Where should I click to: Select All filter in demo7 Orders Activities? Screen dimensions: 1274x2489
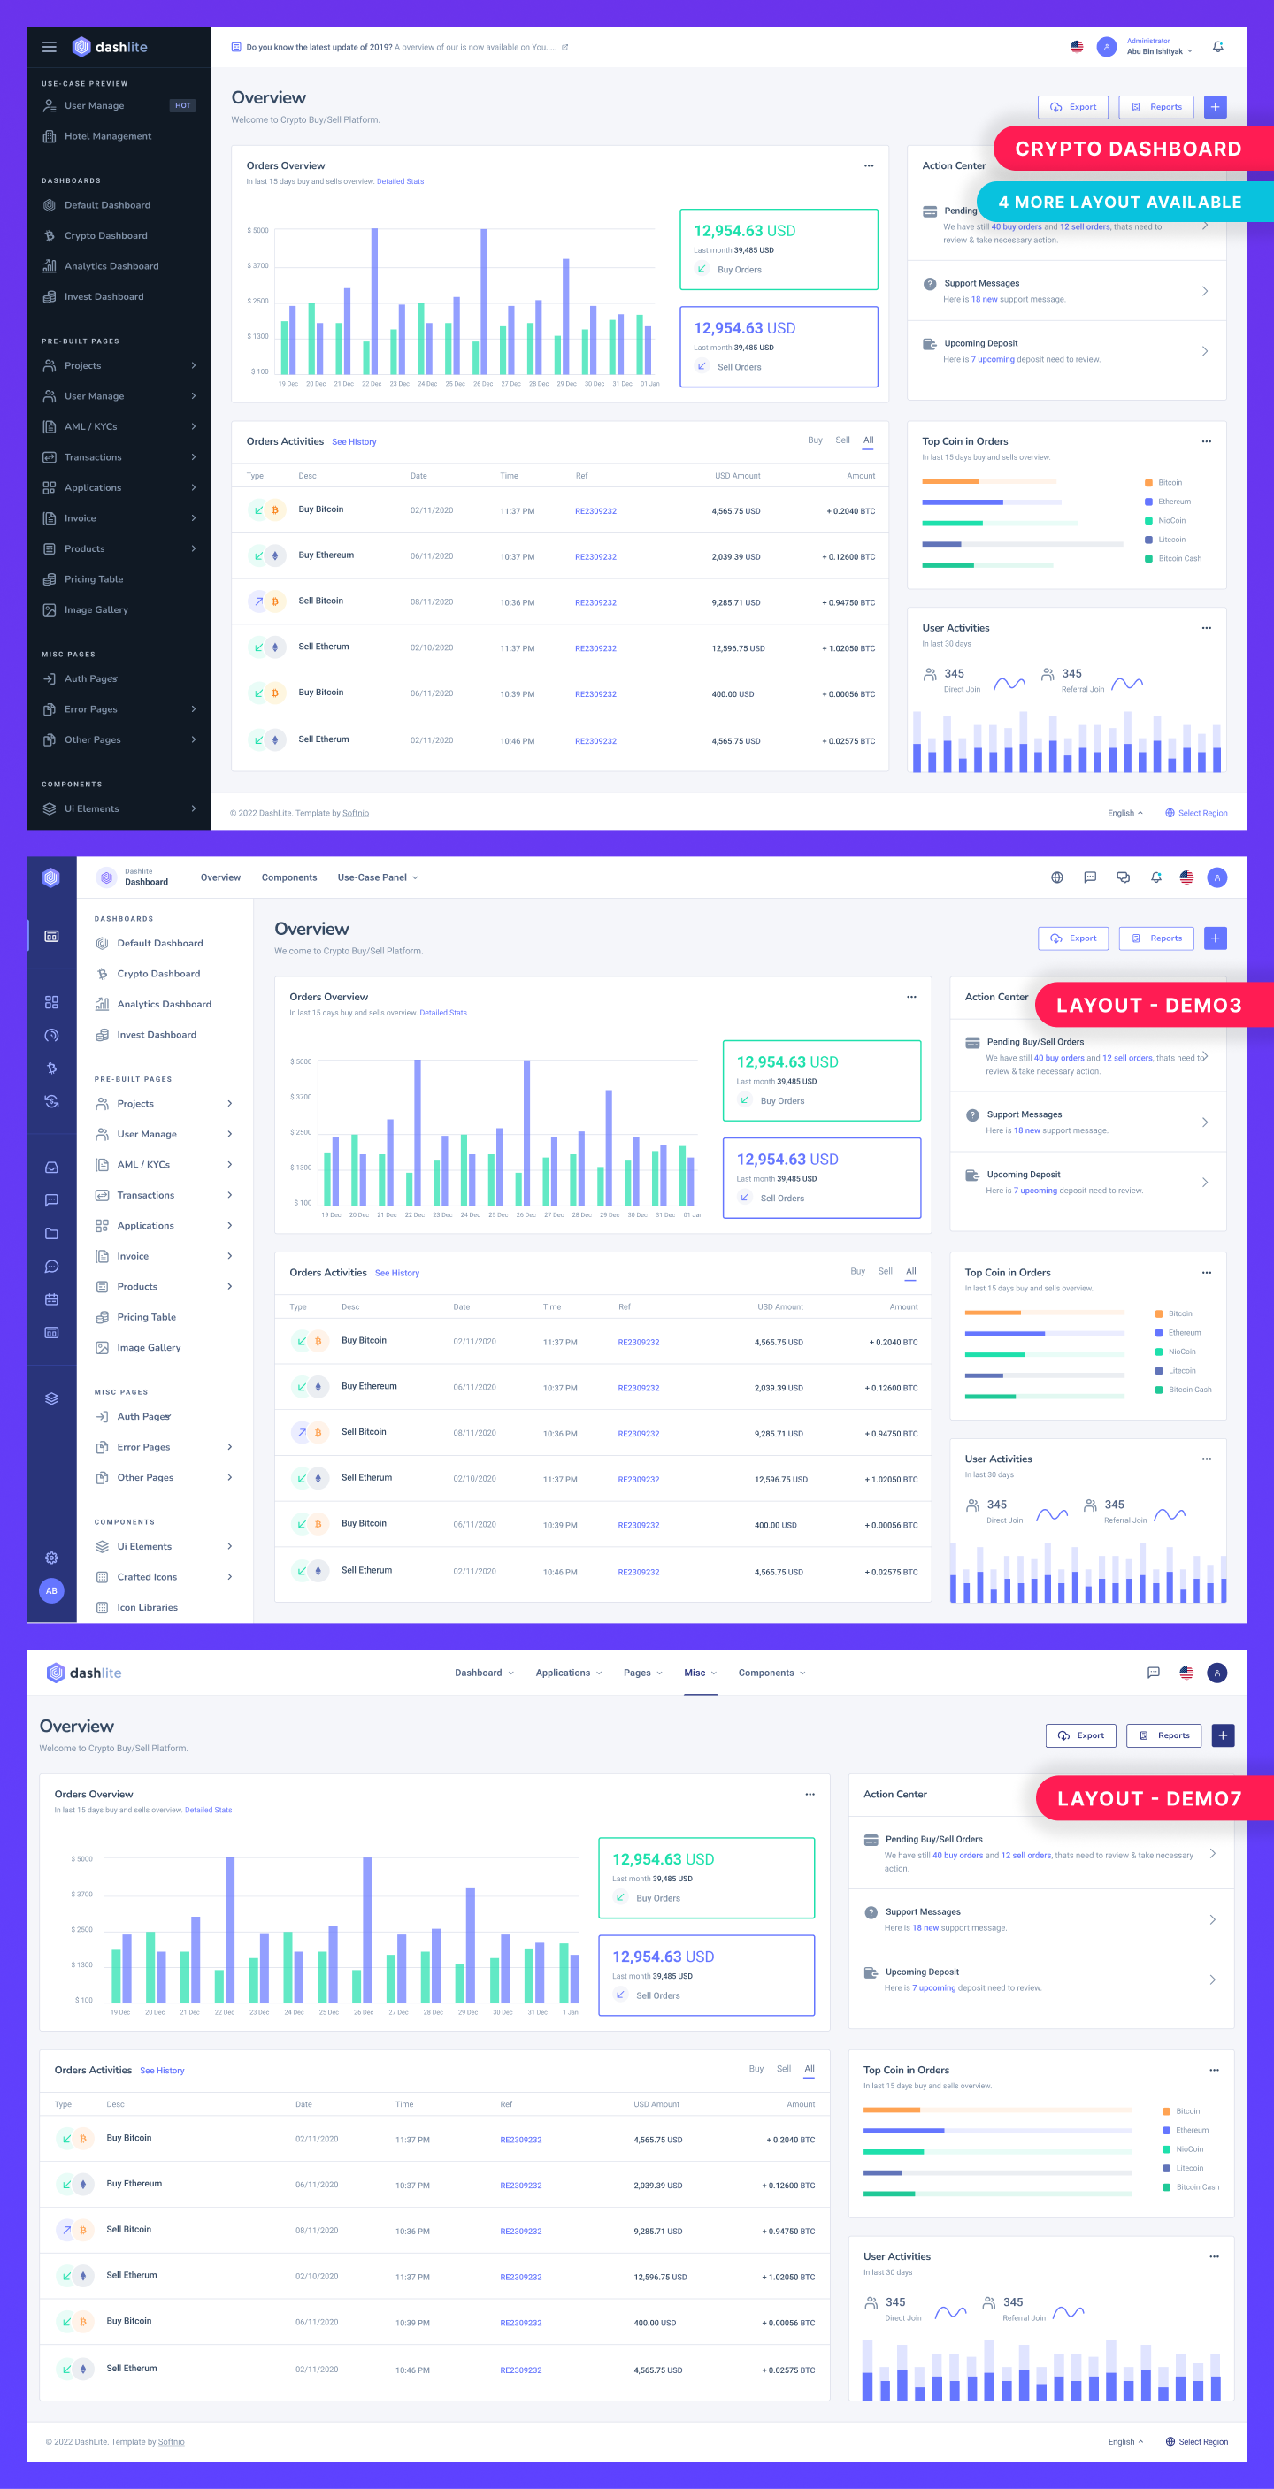tap(809, 2069)
